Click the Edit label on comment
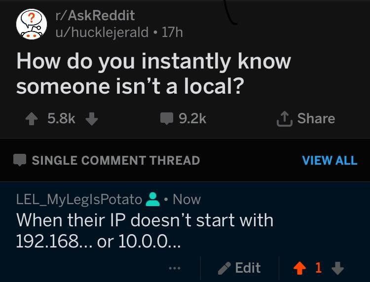Image resolution: width=370 pixels, height=282 pixels. click(248, 268)
